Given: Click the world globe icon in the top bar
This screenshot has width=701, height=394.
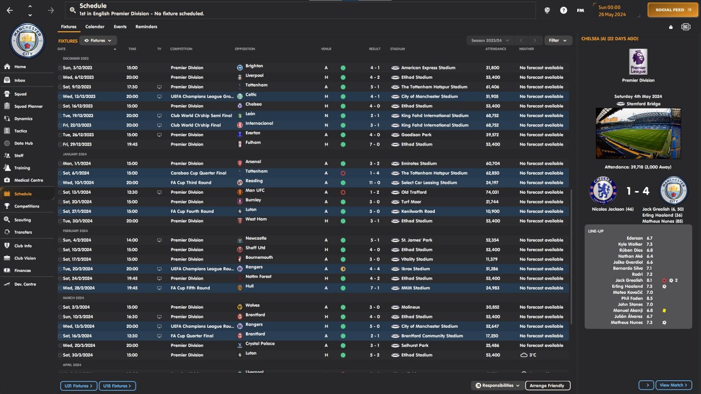Looking at the screenshot, I should click(547, 10).
